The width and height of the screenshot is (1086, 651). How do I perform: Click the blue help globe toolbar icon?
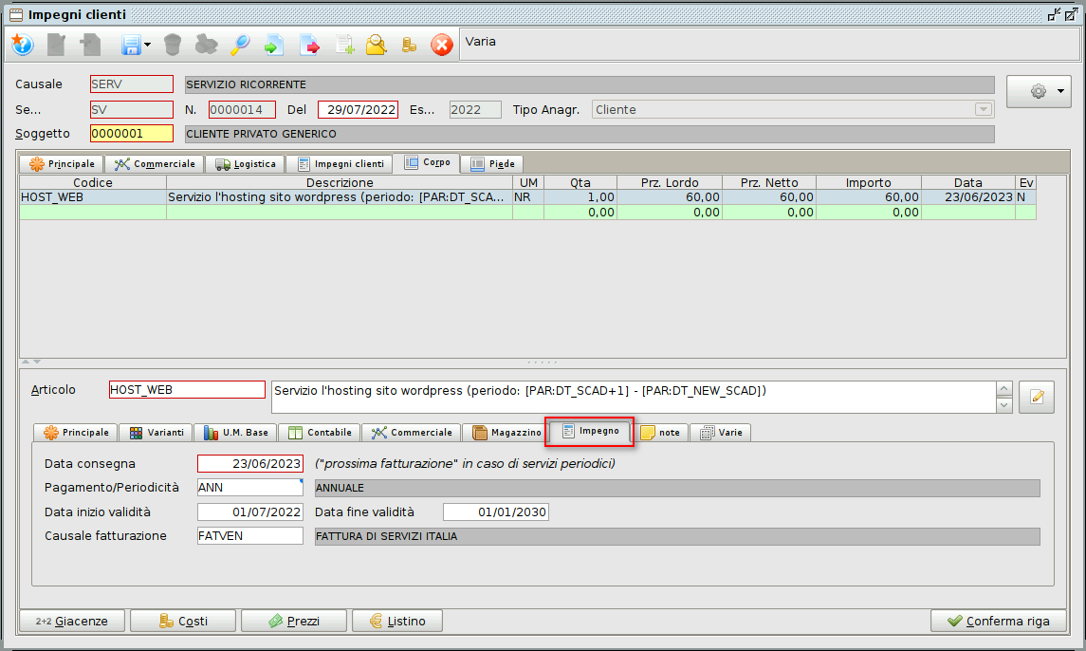pos(22,45)
